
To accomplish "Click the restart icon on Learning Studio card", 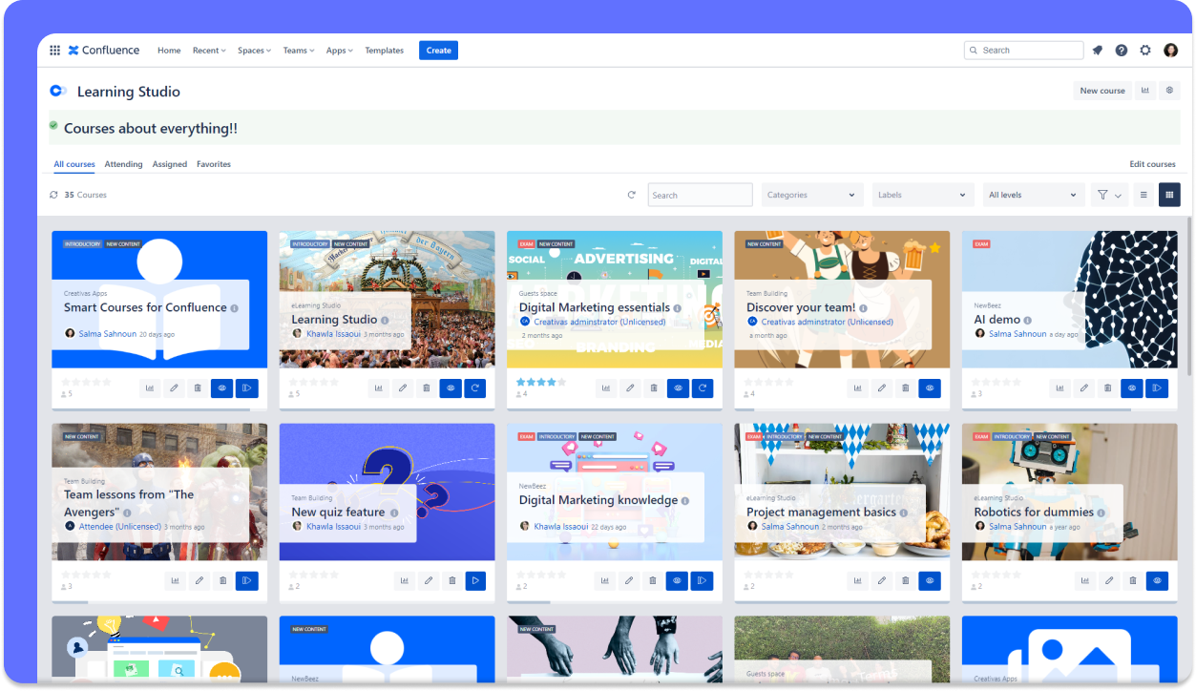I will [474, 388].
